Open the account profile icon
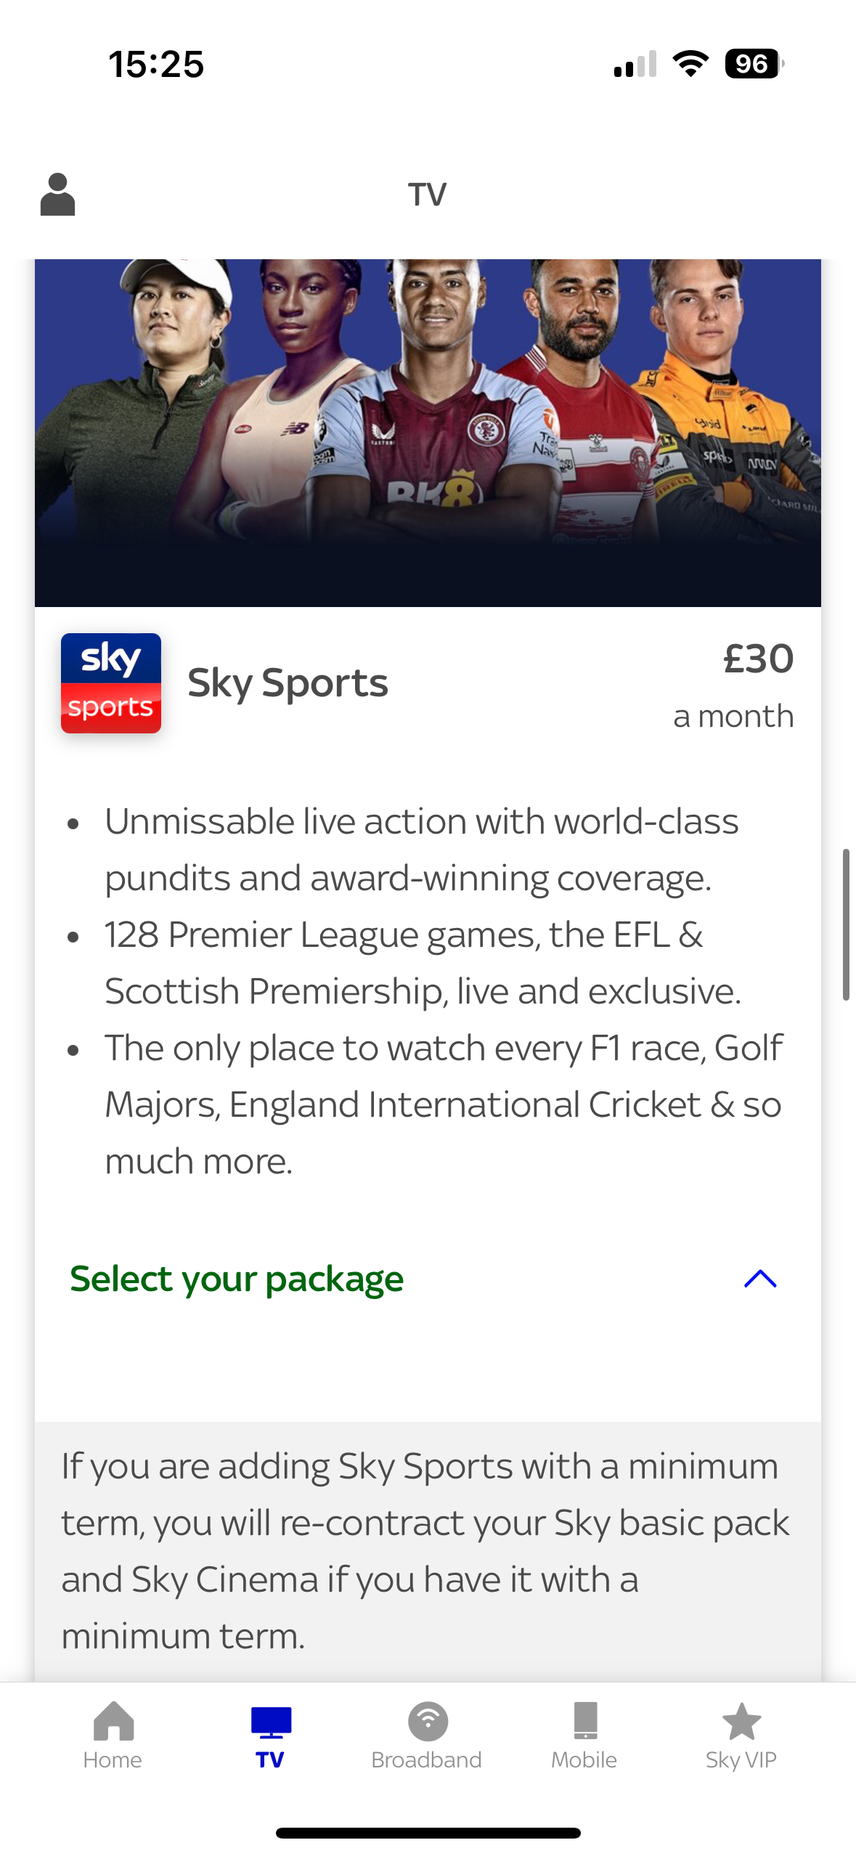Screen dimensions: 856x1856 (x=57, y=195)
